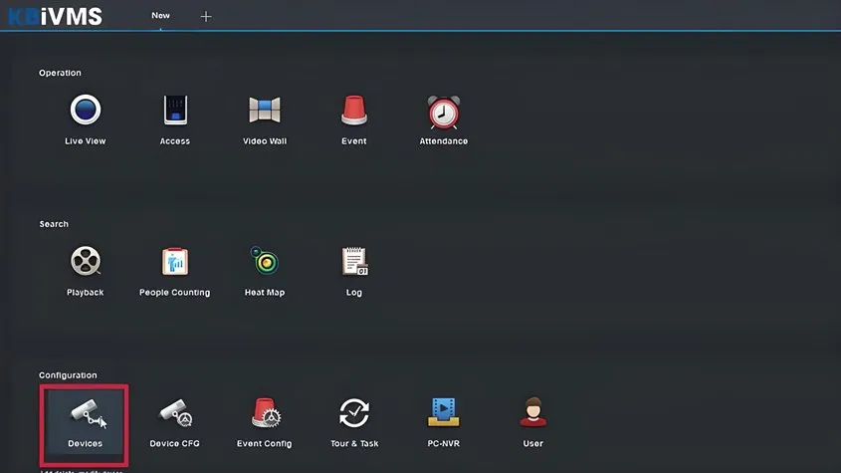Screen dimensions: 841x473
Task: Click the Configuration section heading
Action: tap(68, 375)
